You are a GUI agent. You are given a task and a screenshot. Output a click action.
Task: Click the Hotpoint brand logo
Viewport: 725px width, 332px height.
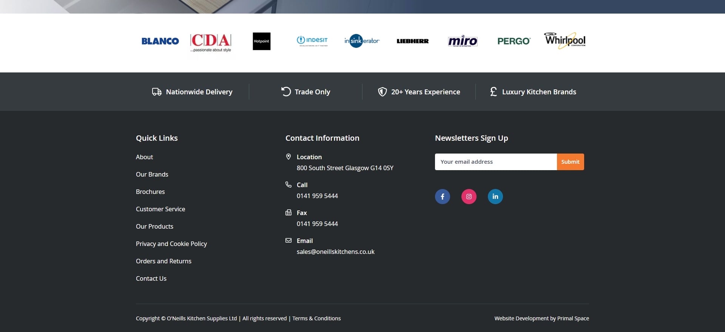262,41
